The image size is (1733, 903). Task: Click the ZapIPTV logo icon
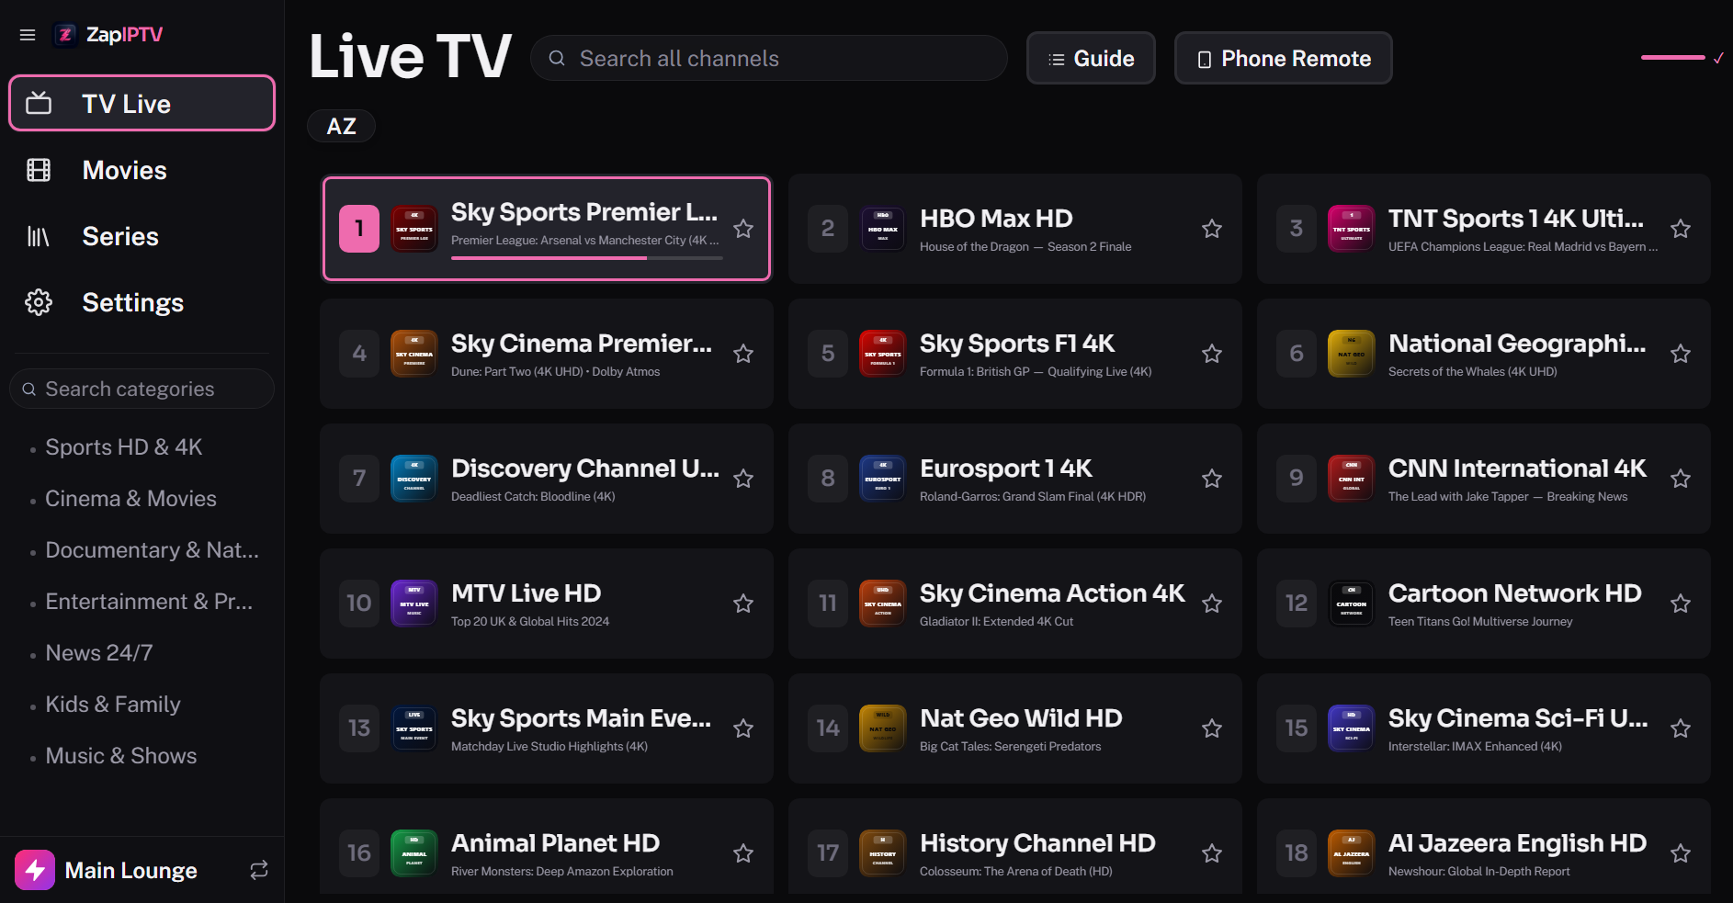pyautogui.click(x=65, y=35)
